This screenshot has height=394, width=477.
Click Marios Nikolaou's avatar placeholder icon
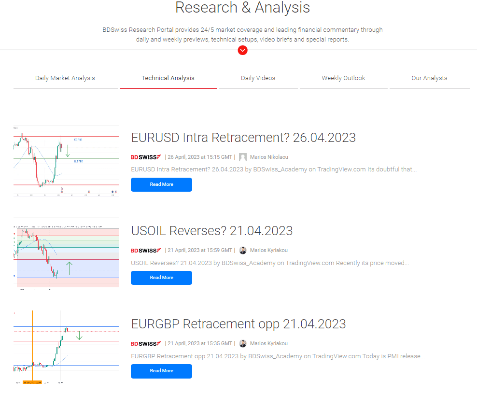243,157
